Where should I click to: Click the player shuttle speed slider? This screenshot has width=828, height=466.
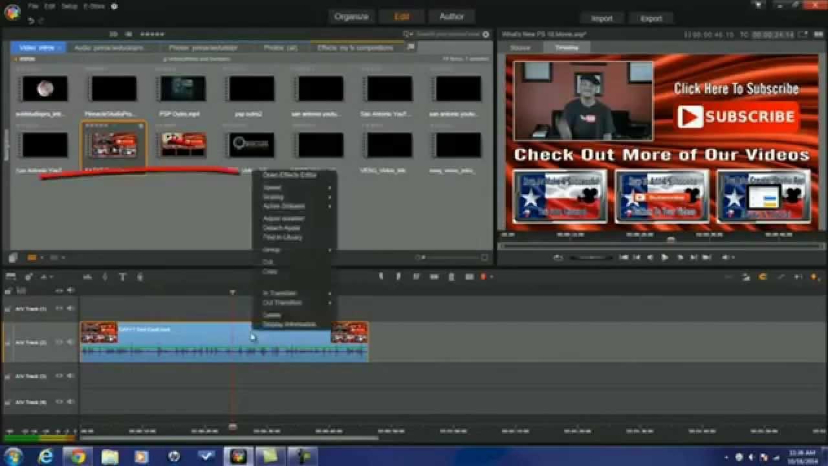(591, 258)
